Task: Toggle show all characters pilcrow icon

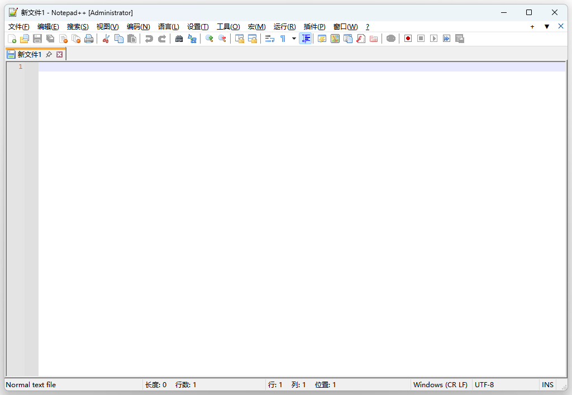Action: click(x=283, y=39)
